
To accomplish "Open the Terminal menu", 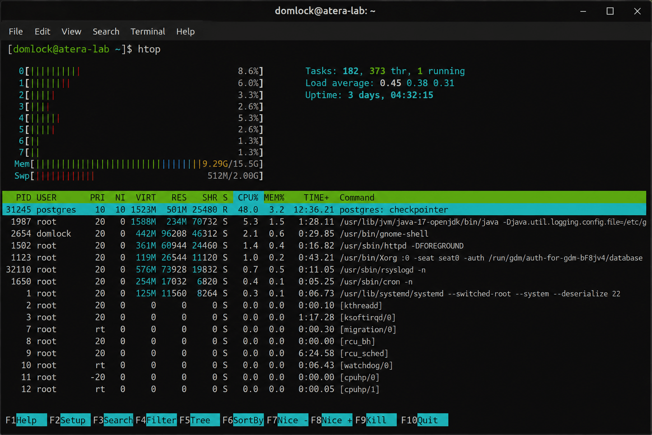I will pyautogui.click(x=148, y=31).
